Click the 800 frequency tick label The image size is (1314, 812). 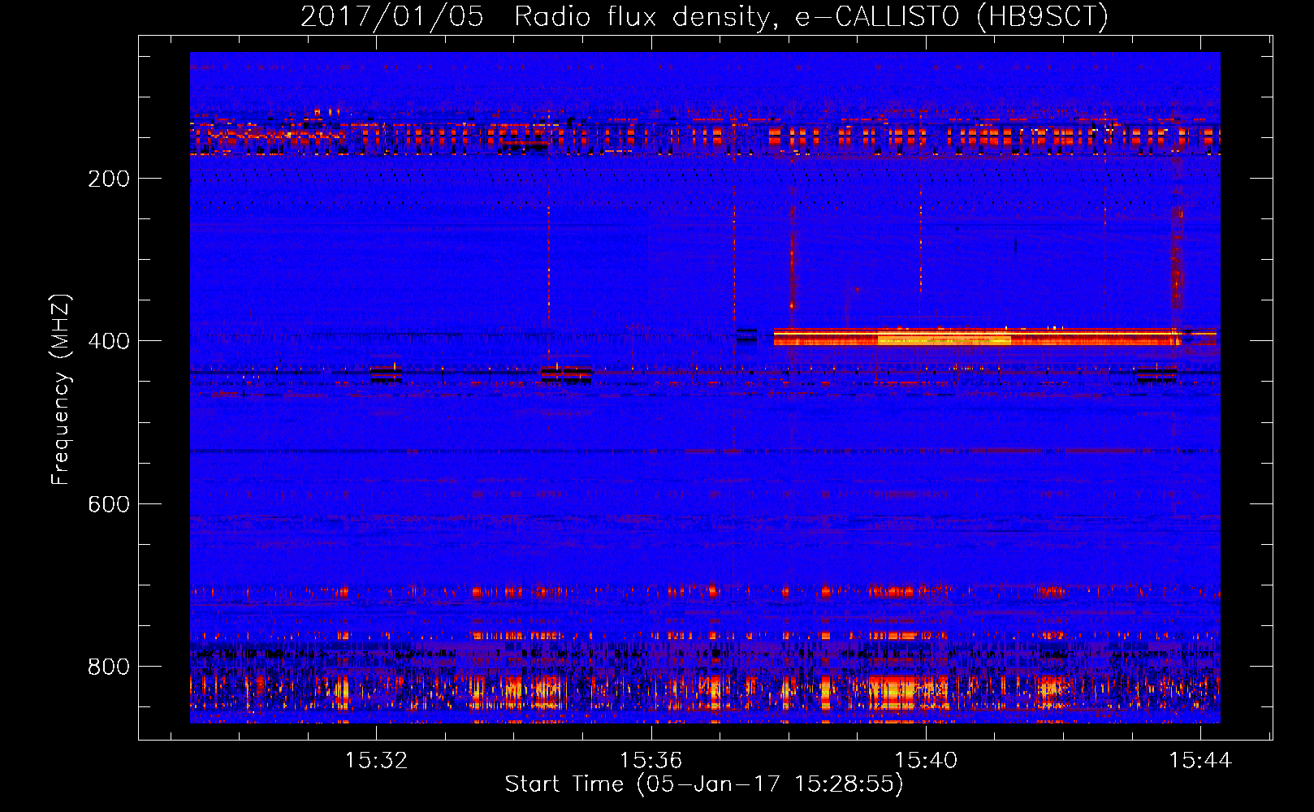coord(109,667)
